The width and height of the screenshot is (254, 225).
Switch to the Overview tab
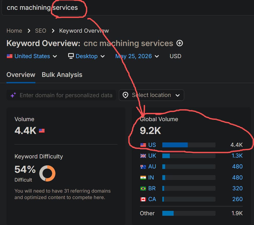tap(21, 75)
